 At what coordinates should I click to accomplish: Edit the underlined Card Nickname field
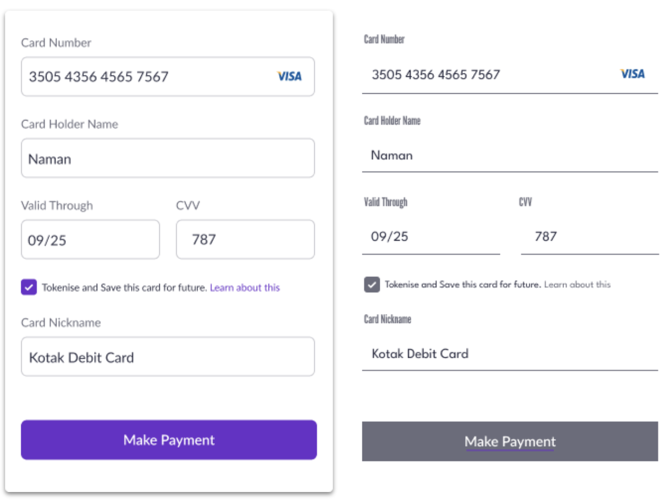point(510,354)
